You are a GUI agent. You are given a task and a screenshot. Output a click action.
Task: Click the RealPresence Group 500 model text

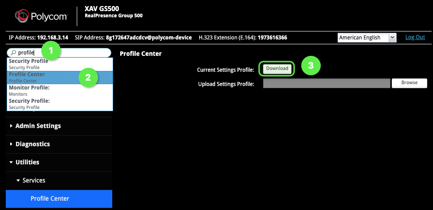point(114,16)
